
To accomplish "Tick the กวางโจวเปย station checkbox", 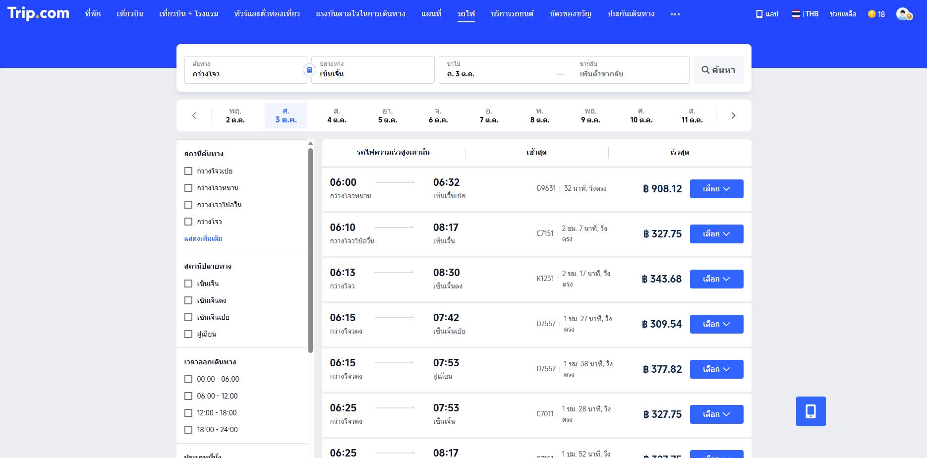I will [x=188, y=171].
